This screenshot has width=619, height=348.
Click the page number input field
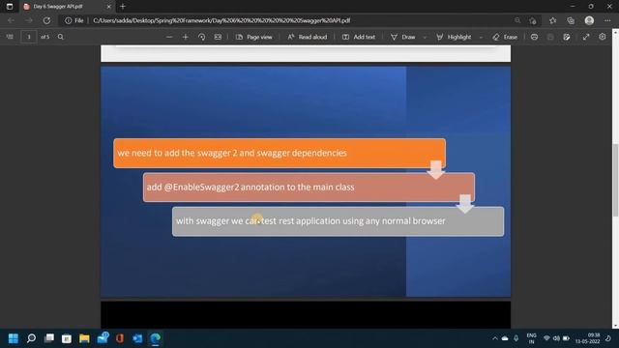pos(29,37)
